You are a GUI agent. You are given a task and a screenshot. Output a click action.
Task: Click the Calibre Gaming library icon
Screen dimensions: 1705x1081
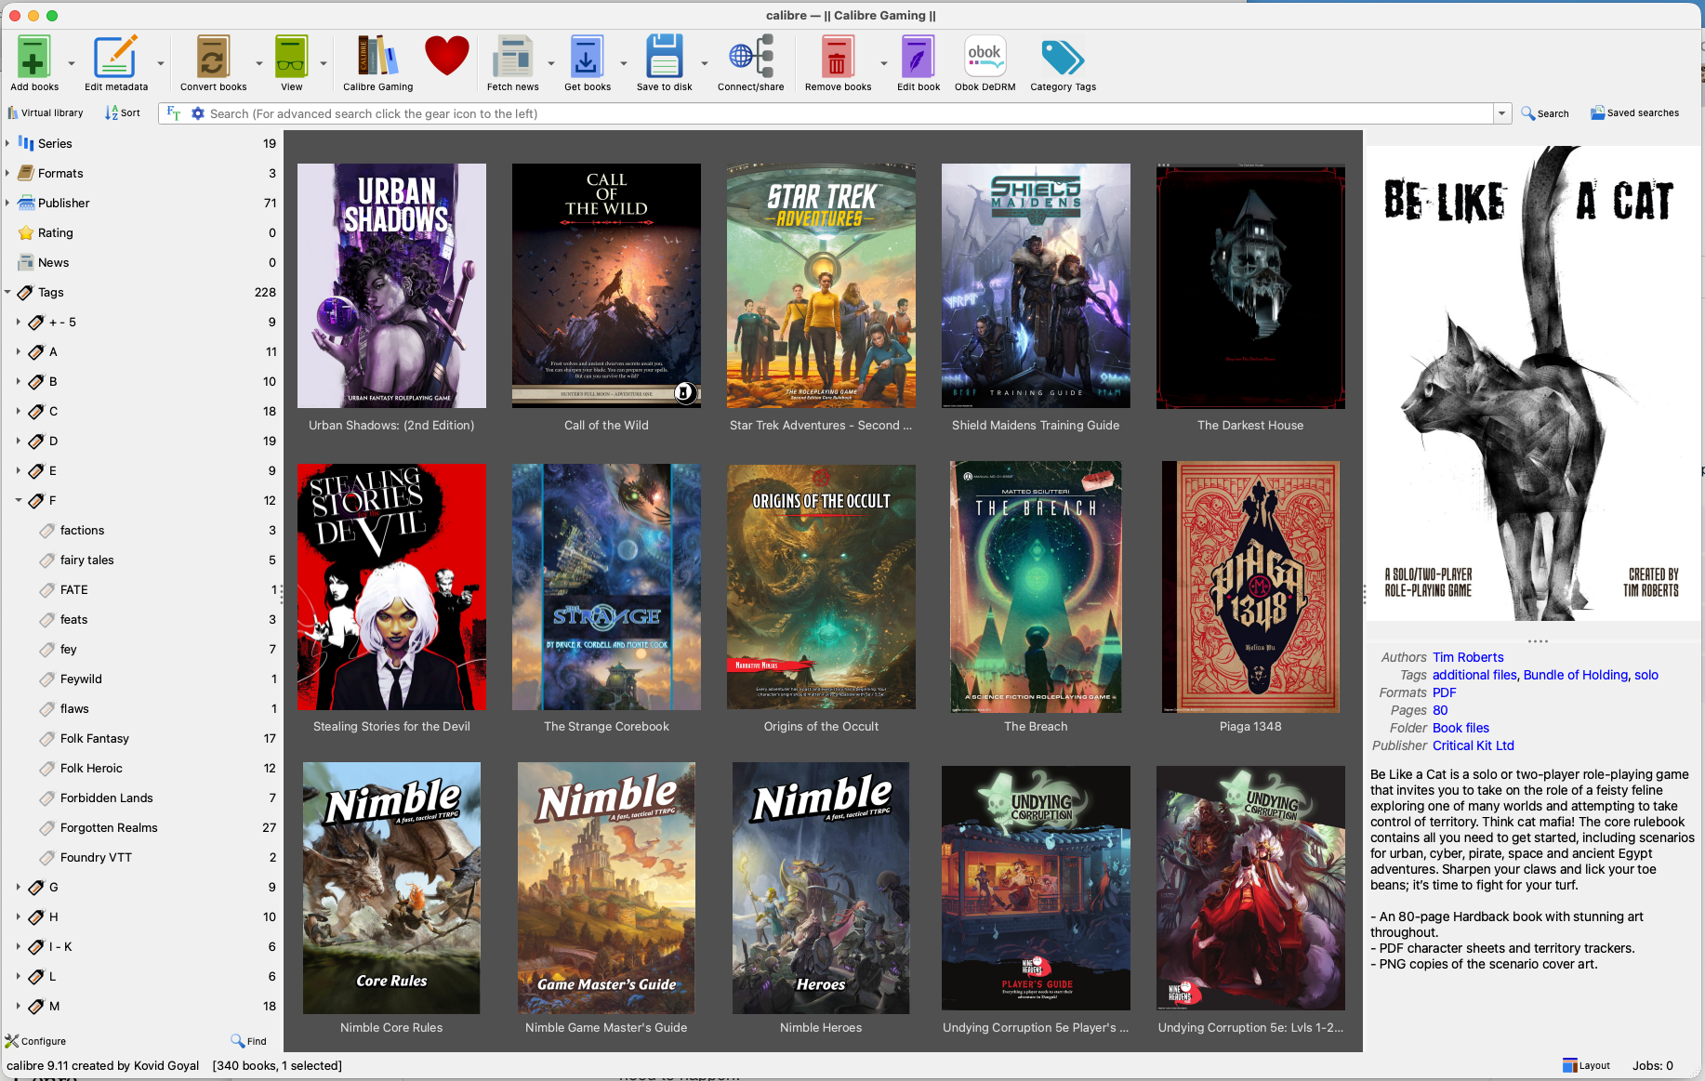pos(377,58)
